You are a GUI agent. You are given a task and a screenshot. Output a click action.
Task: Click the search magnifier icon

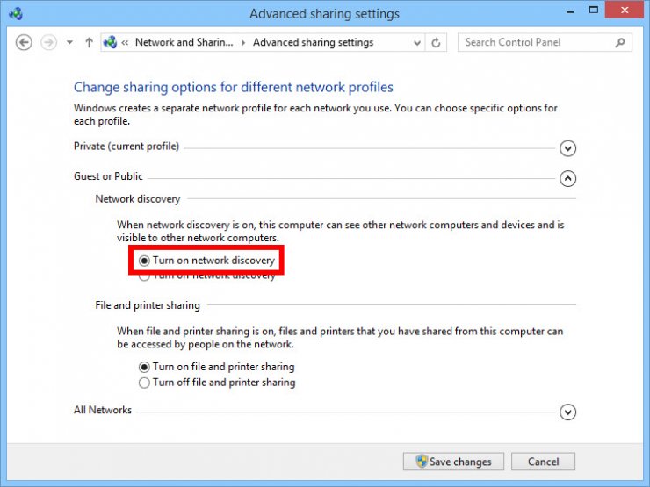tap(620, 42)
